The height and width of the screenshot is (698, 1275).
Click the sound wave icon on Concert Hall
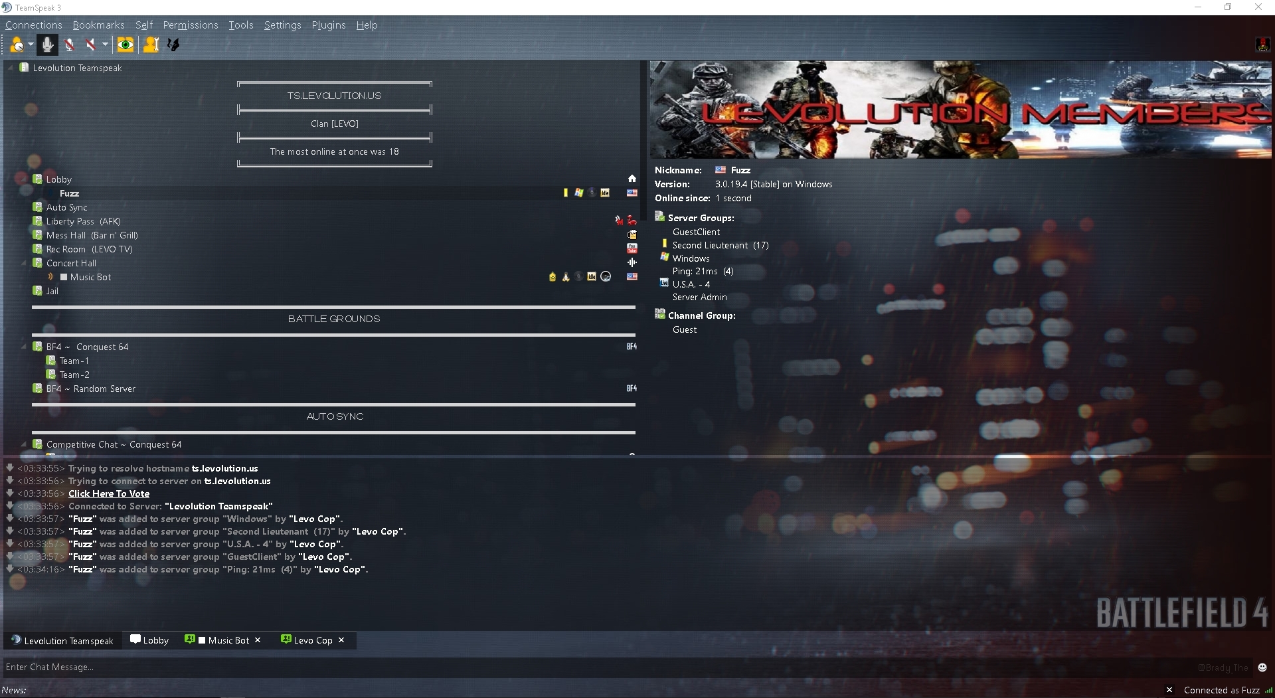point(632,262)
